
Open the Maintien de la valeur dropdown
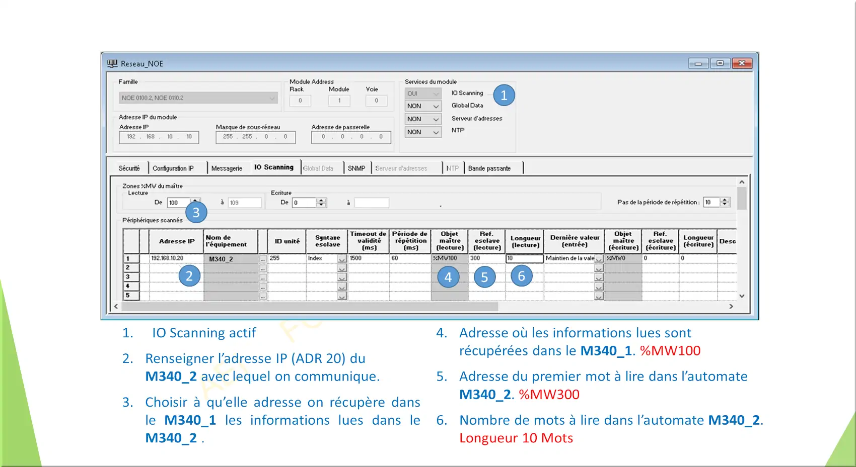pos(599,259)
